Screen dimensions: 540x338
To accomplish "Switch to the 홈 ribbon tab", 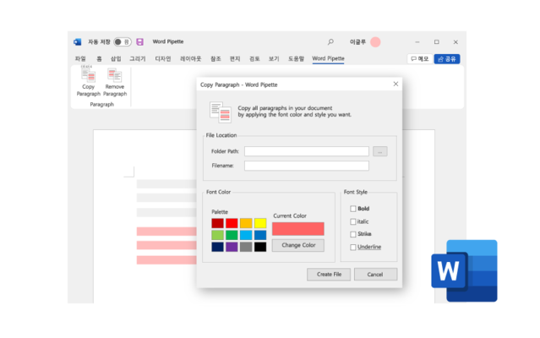I will (99, 59).
